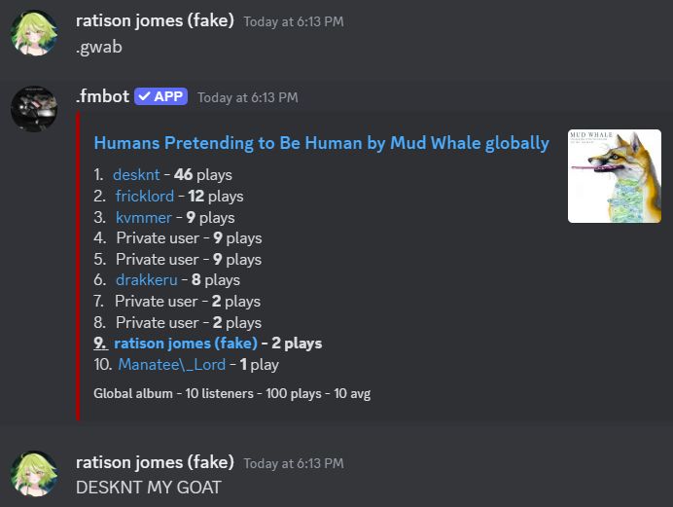Open fricklord's profile link

(x=144, y=197)
